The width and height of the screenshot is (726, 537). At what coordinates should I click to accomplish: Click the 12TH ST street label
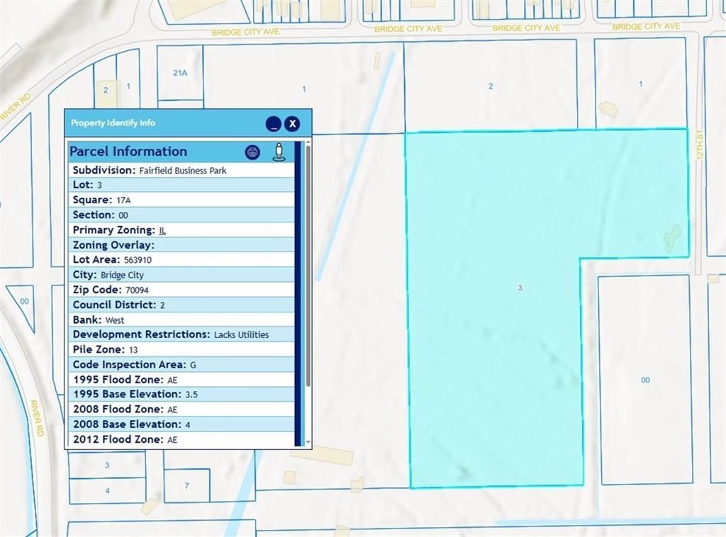click(698, 146)
